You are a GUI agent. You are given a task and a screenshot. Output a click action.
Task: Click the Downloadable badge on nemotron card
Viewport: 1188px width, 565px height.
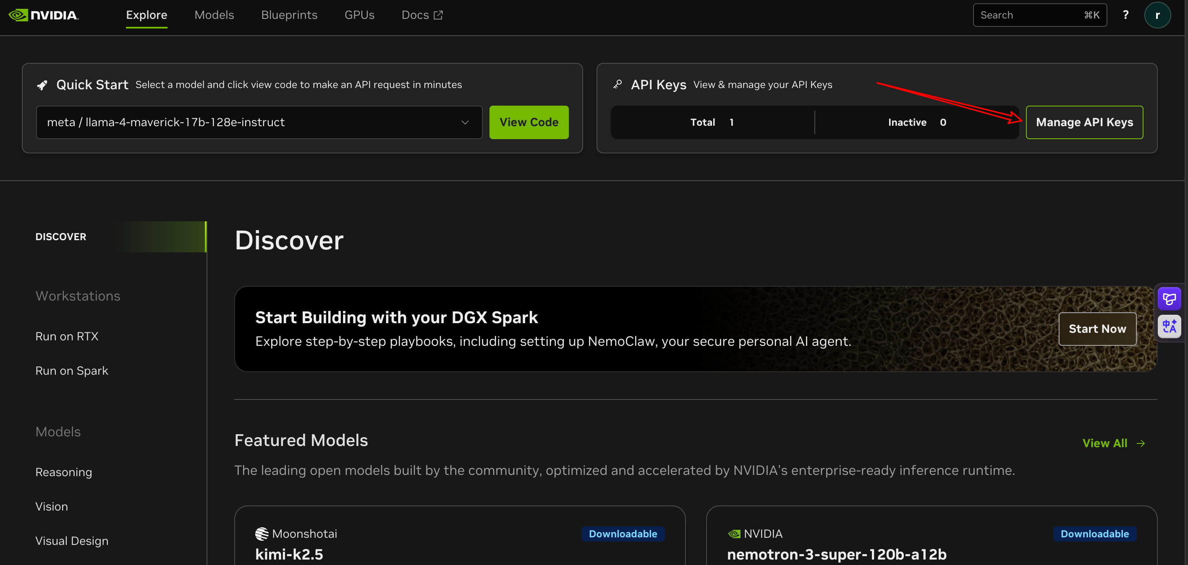[1094, 534]
